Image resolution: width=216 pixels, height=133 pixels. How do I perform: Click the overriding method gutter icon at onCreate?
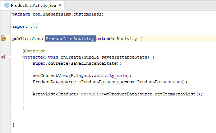[x=3, y=57]
